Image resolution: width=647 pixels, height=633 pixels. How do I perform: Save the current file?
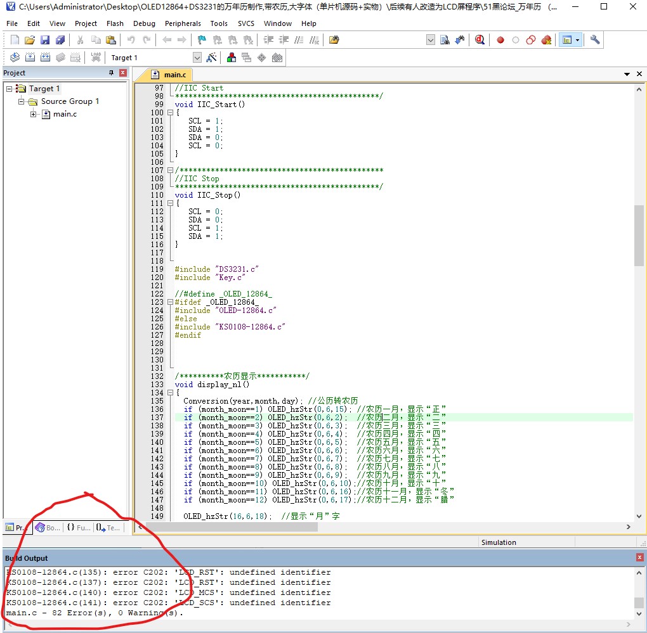point(45,40)
